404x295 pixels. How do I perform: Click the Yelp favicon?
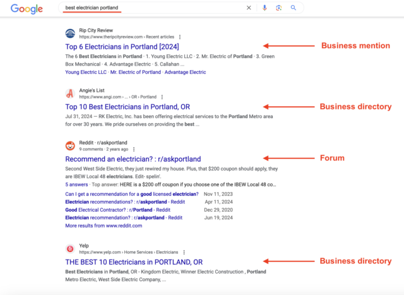point(70,249)
